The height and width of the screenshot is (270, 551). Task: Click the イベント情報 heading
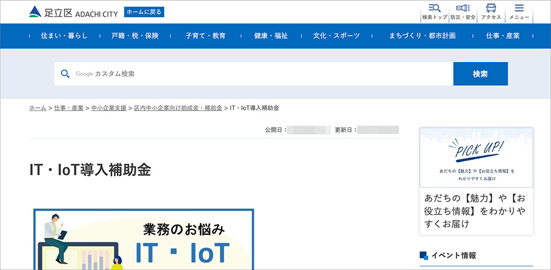pyautogui.click(x=453, y=255)
